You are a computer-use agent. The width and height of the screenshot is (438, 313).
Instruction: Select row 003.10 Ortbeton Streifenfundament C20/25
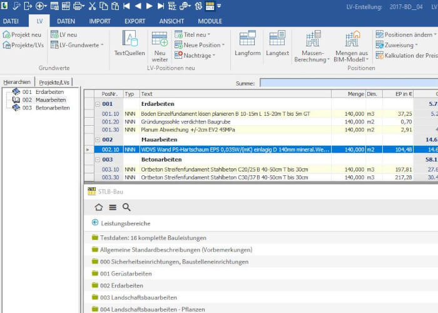click(x=261, y=170)
